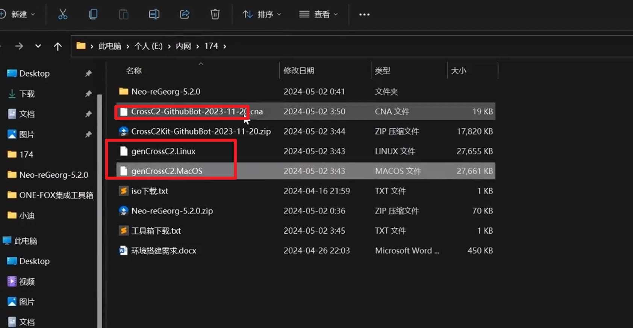Screen dimensions: 633x328
Task: Click the Sublime icon of 工具箱下载.txt
Action: click(123, 231)
